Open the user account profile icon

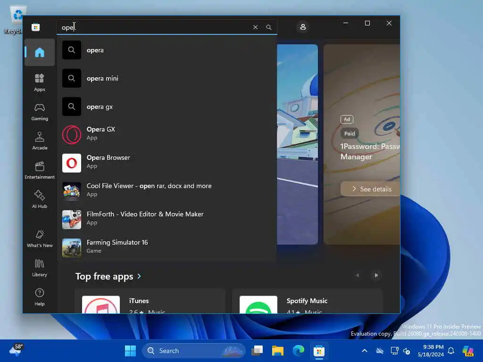coord(303,27)
